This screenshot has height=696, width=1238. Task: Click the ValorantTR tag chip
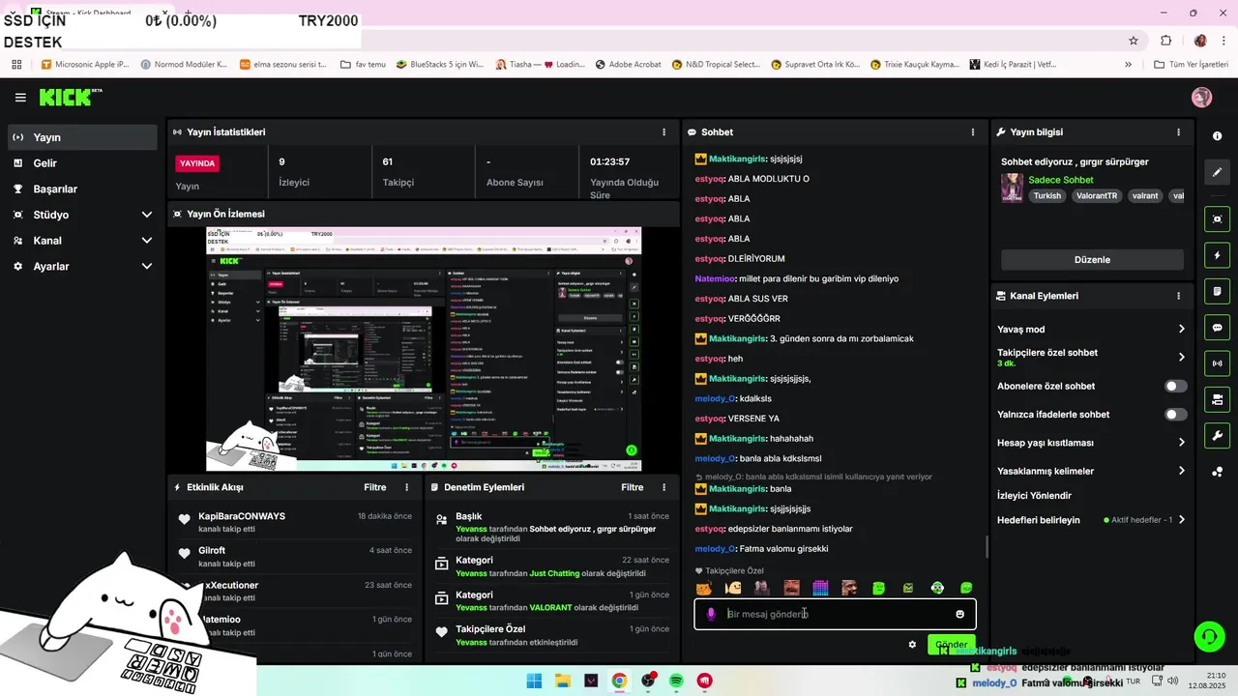click(x=1097, y=195)
